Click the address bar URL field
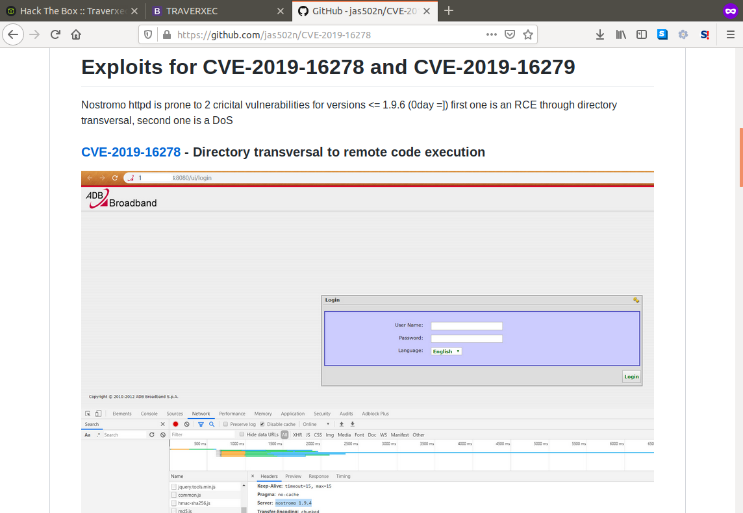The image size is (743, 513). pos(325,35)
